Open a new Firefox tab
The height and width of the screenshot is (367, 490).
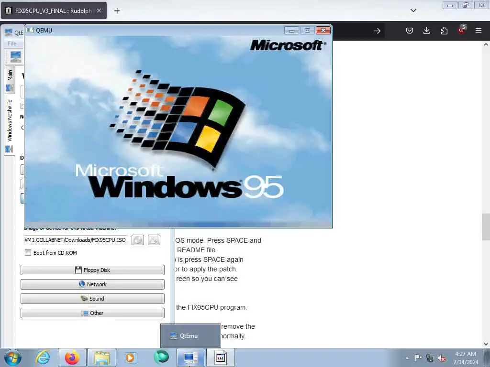click(x=117, y=11)
